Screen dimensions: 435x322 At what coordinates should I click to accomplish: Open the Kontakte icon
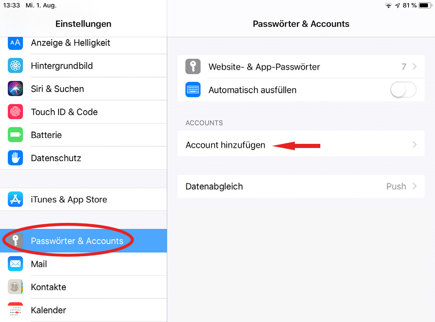[16, 287]
